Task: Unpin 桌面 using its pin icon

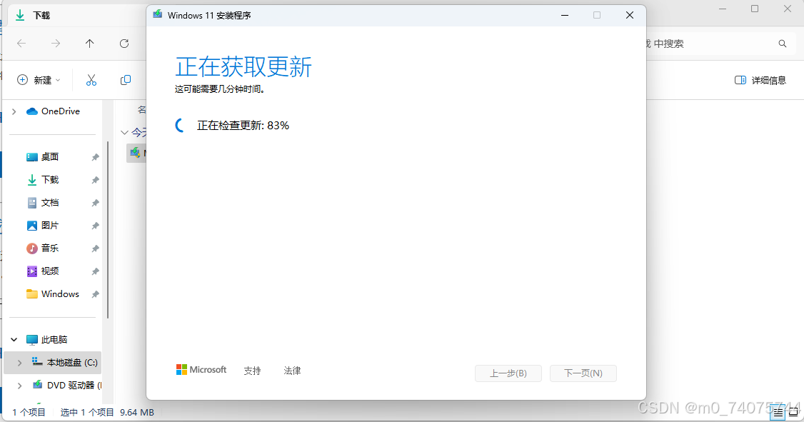Action: point(96,157)
